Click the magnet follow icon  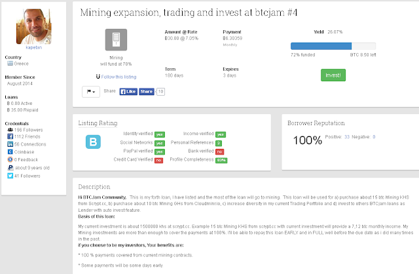pos(98,77)
